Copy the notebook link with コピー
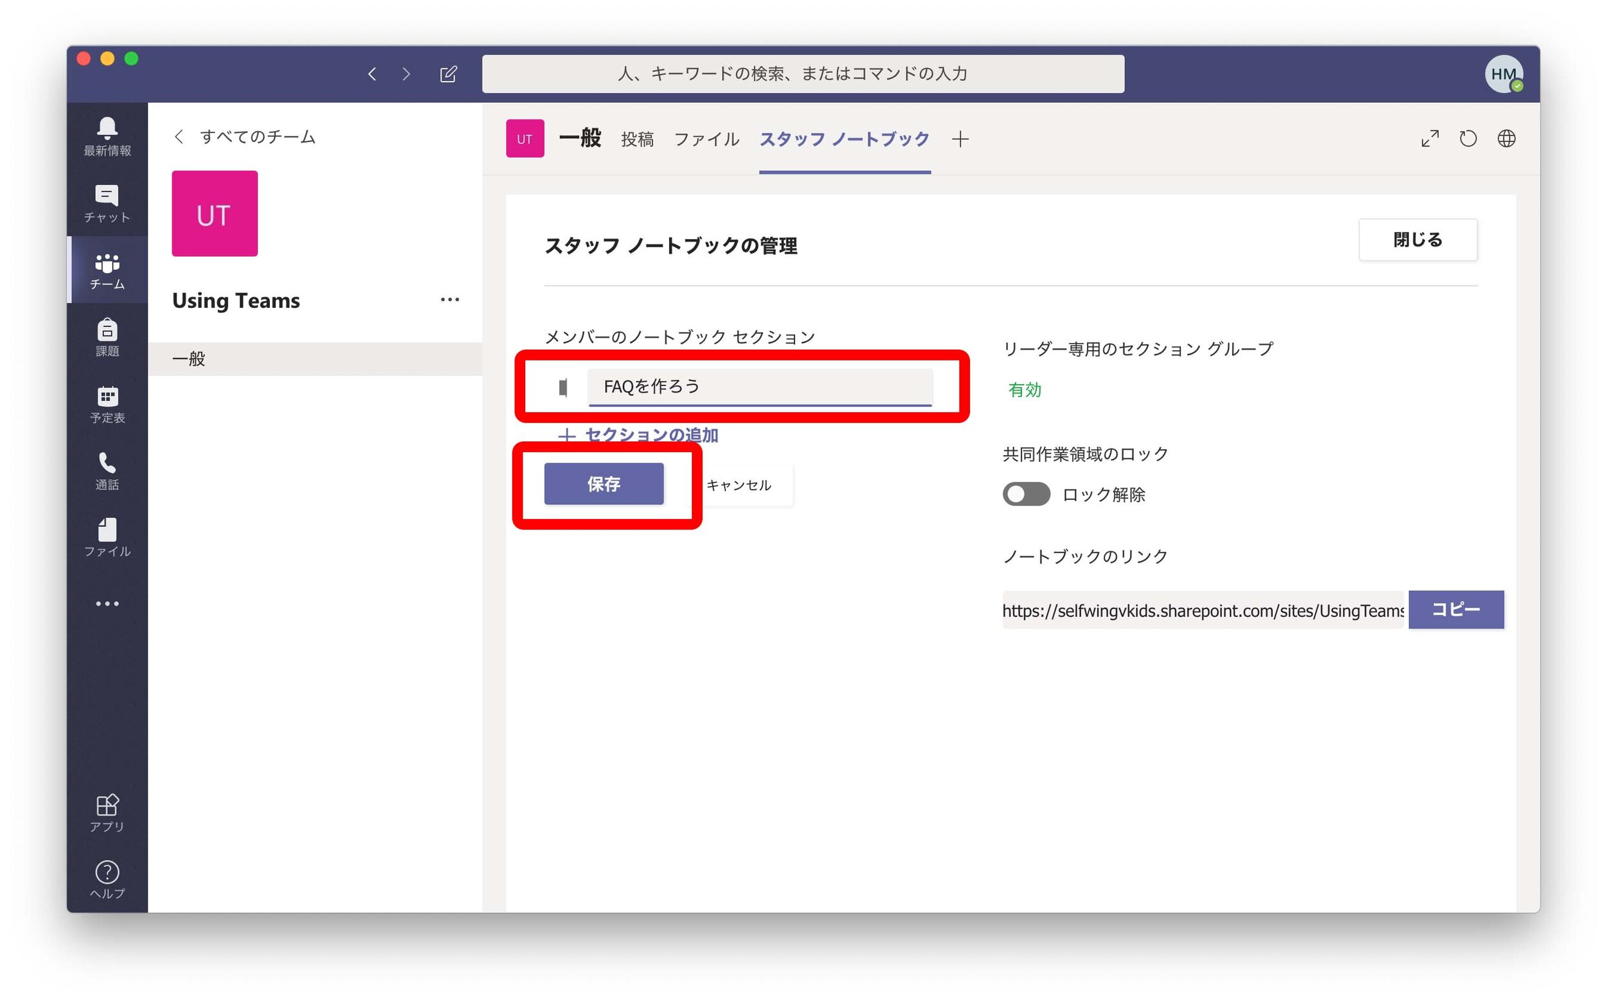The width and height of the screenshot is (1607, 1001). coord(1456,610)
